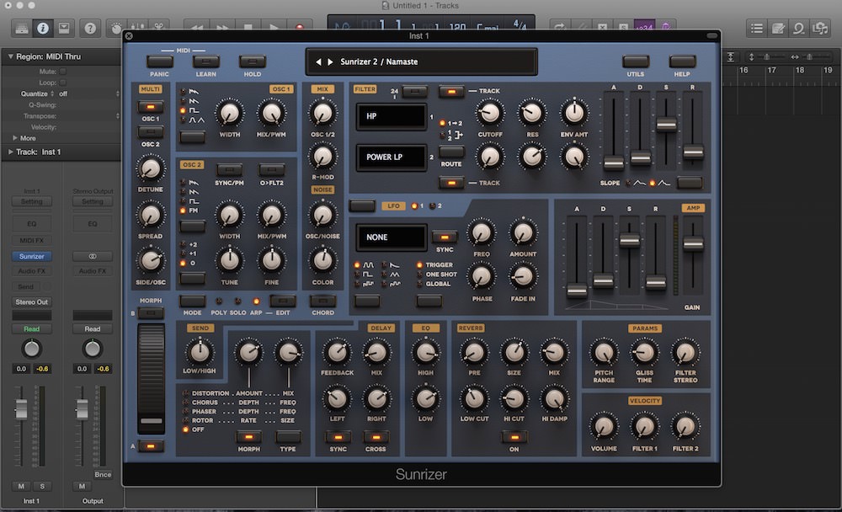Click the filter ROUTE button
The height and width of the screenshot is (512, 842).
pos(451,152)
